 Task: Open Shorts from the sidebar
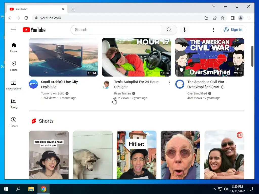14,66
